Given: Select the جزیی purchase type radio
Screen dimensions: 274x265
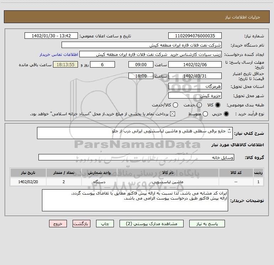Looking at the screenshot, I should (226, 114).
